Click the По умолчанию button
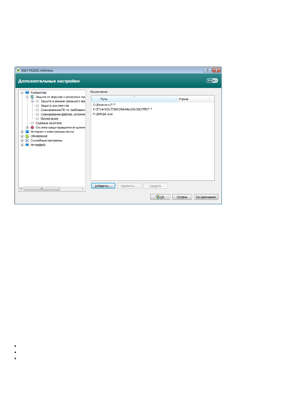 [x=206, y=197]
